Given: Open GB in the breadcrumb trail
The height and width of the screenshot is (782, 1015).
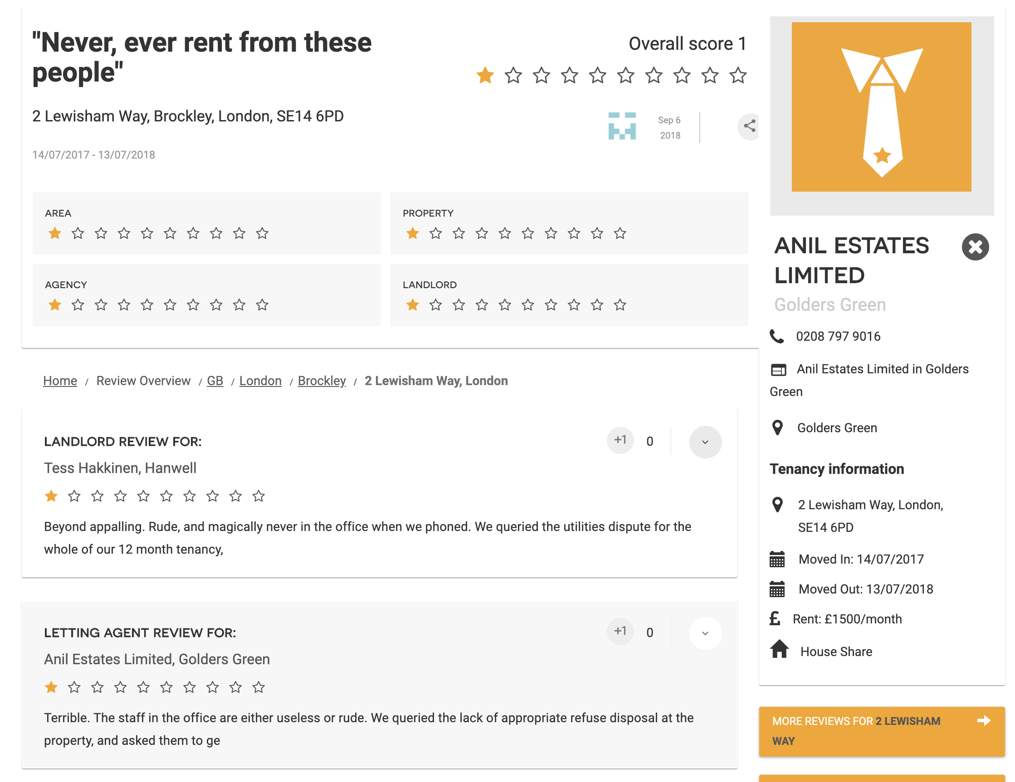Looking at the screenshot, I should 215,381.
